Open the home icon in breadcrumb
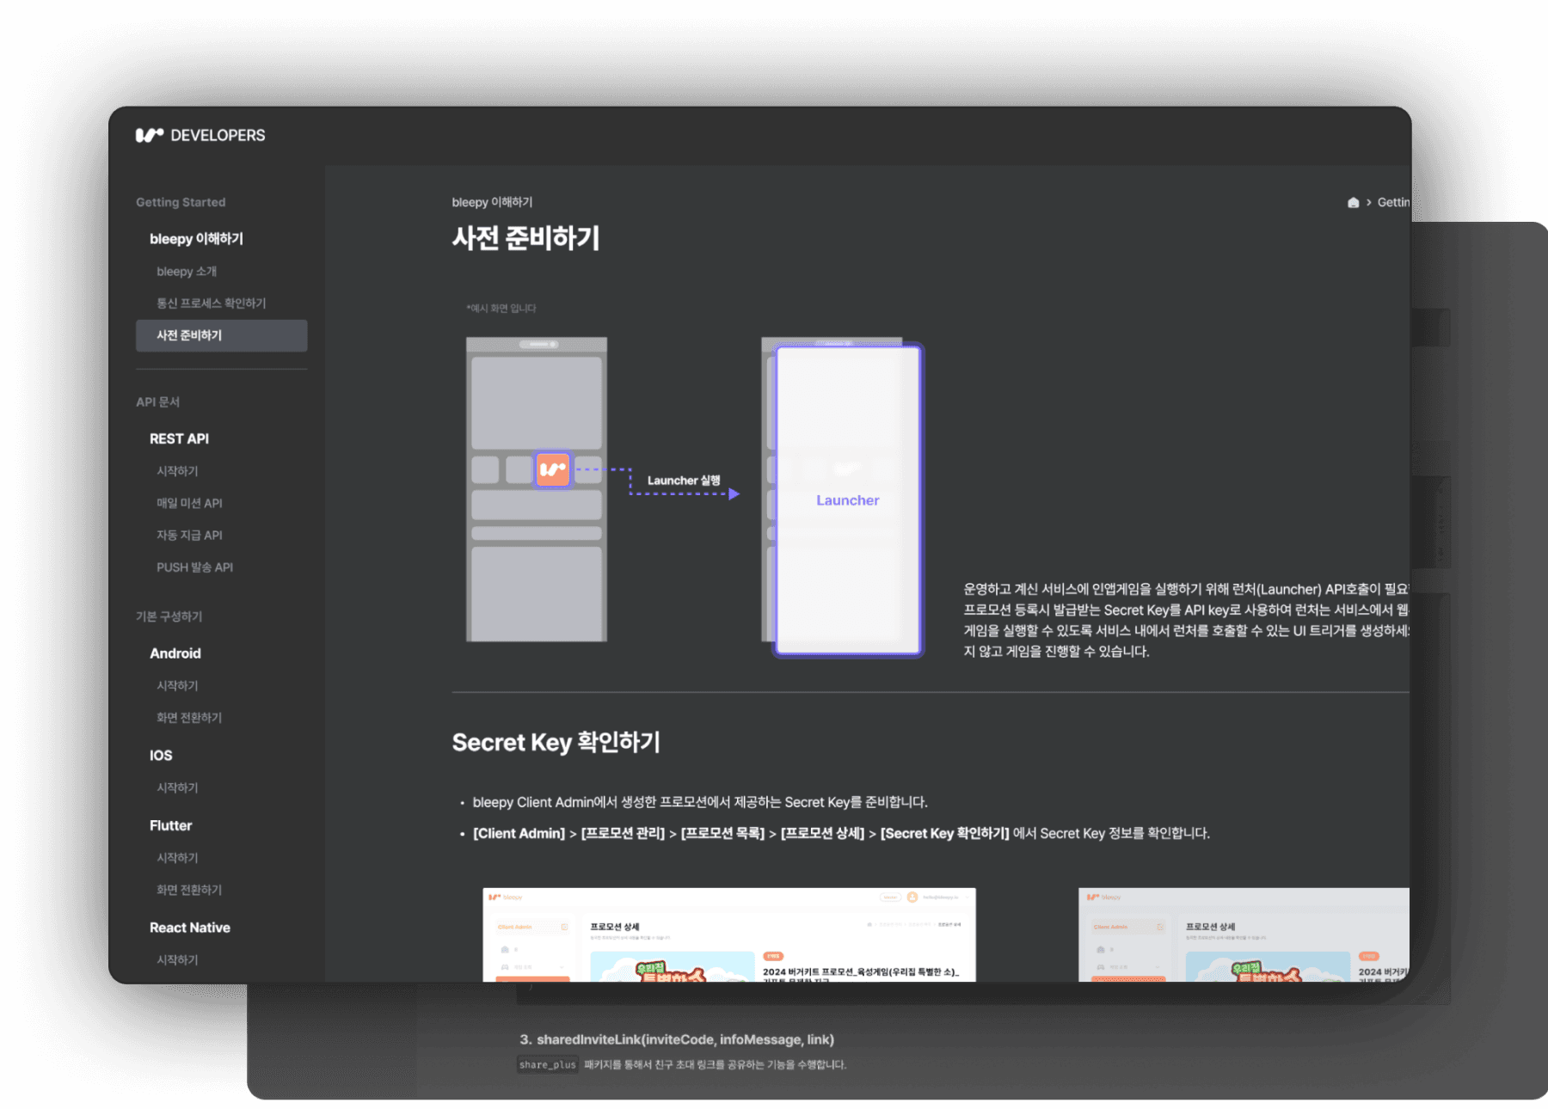Screen dimensions: 1548x1109 [x=1353, y=202]
